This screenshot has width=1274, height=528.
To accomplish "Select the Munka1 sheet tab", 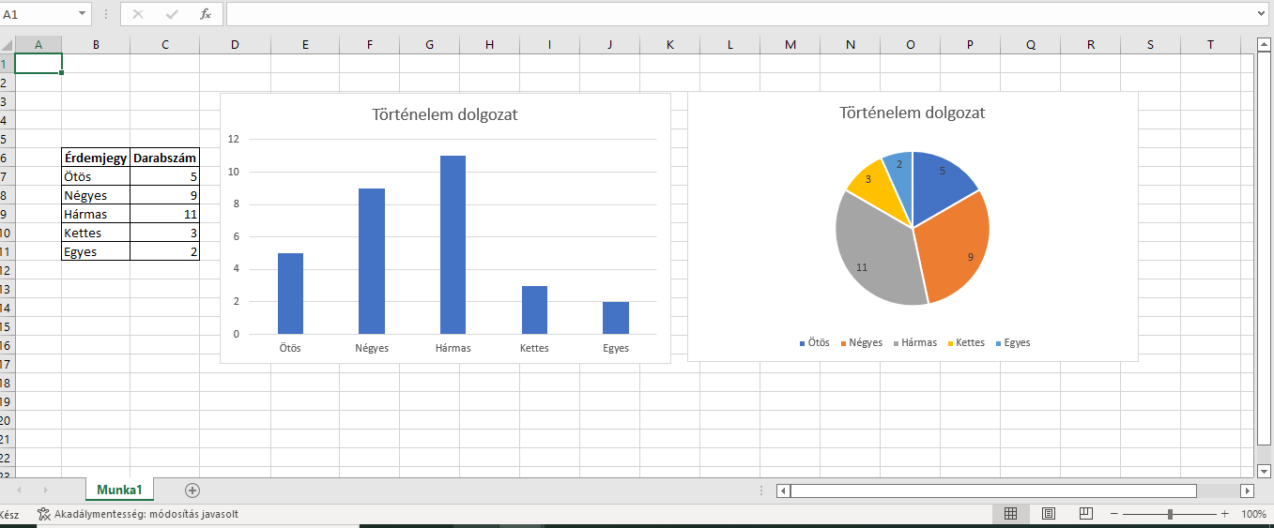I will pyautogui.click(x=119, y=490).
